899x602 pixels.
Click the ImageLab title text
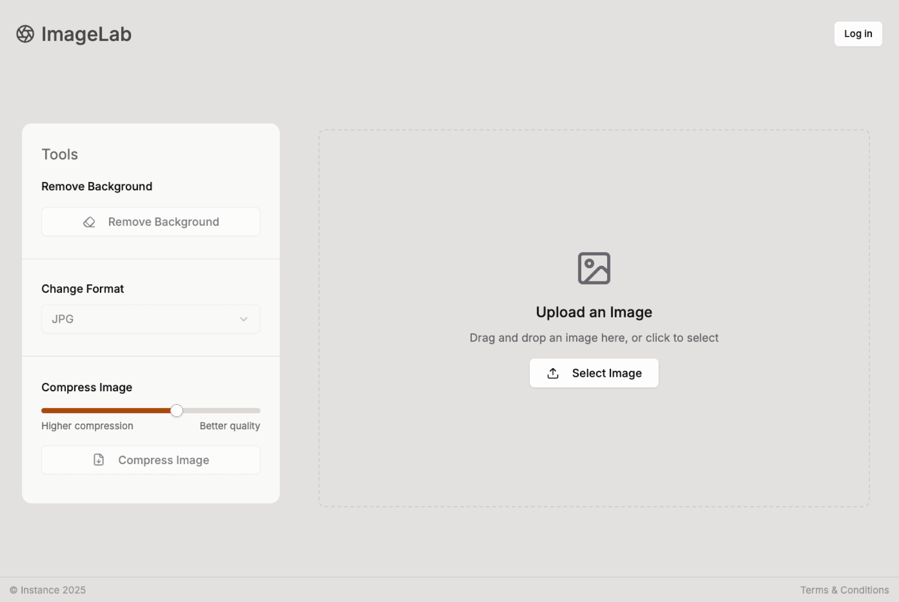86,34
